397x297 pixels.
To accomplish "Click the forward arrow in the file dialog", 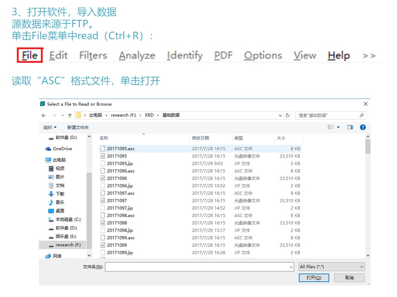I will coord(54,115).
